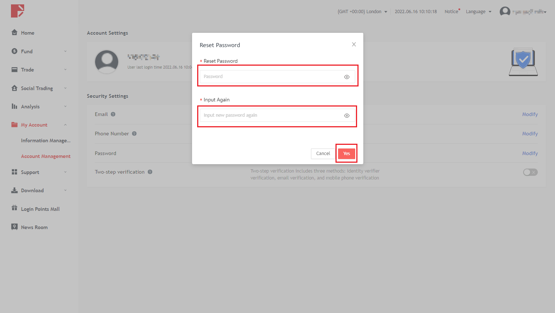Click the Social Trading icon
Image resolution: width=555 pixels, height=313 pixels.
(x=14, y=88)
